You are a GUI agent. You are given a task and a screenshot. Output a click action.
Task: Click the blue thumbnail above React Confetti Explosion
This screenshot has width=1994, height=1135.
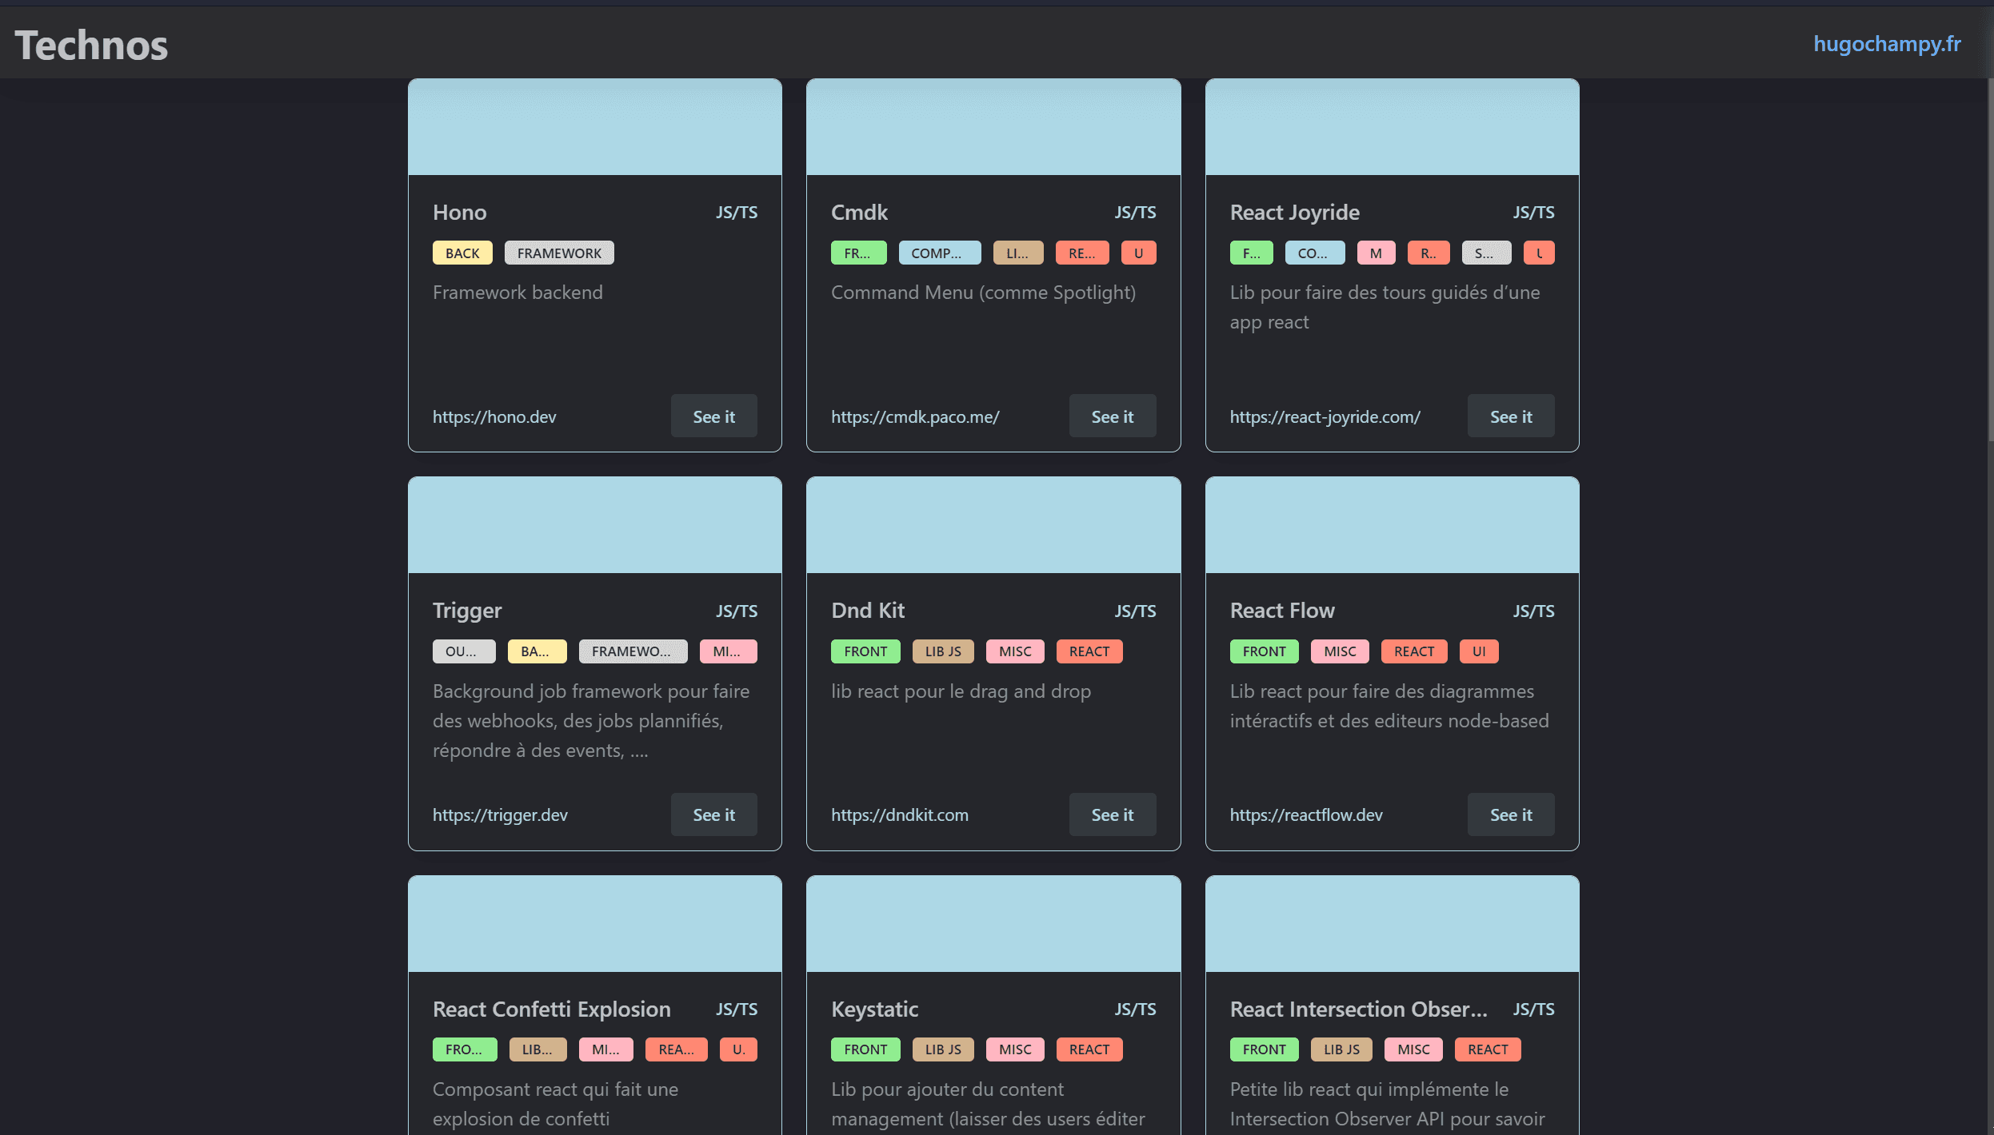[594, 923]
